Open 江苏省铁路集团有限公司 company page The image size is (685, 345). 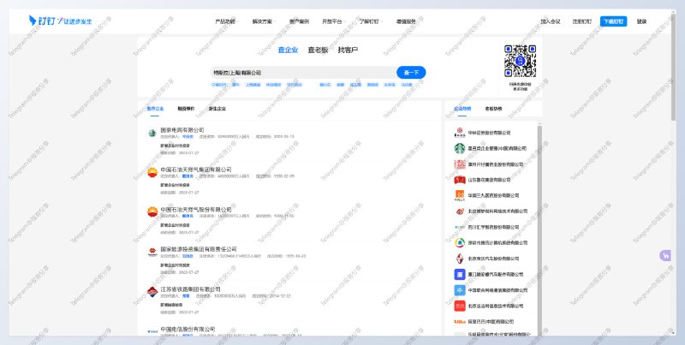[190, 289]
